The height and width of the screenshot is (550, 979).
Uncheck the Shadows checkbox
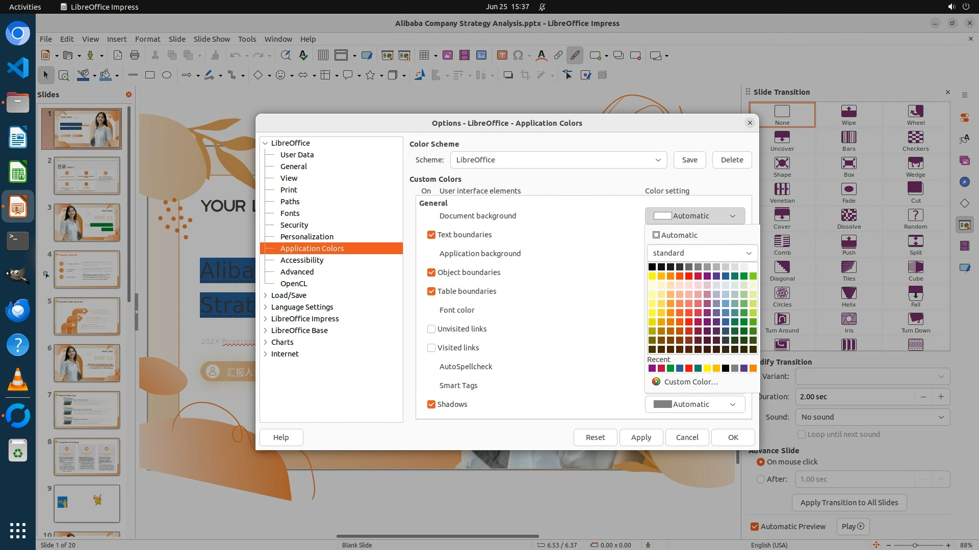tap(431, 404)
